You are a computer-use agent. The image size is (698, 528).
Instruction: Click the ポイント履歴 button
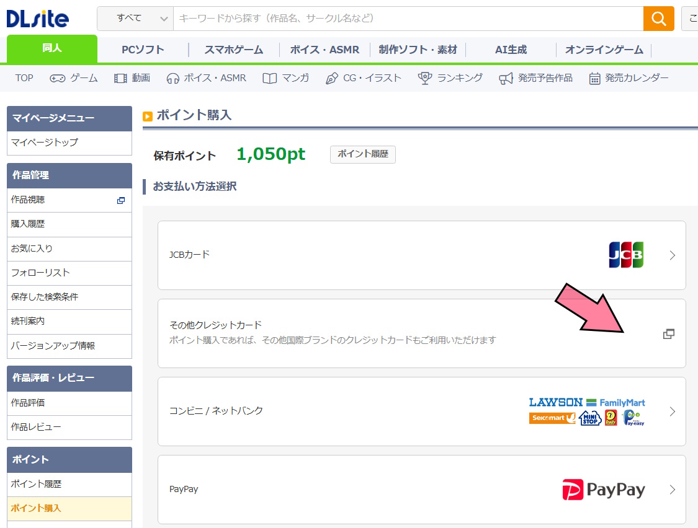pyautogui.click(x=362, y=154)
